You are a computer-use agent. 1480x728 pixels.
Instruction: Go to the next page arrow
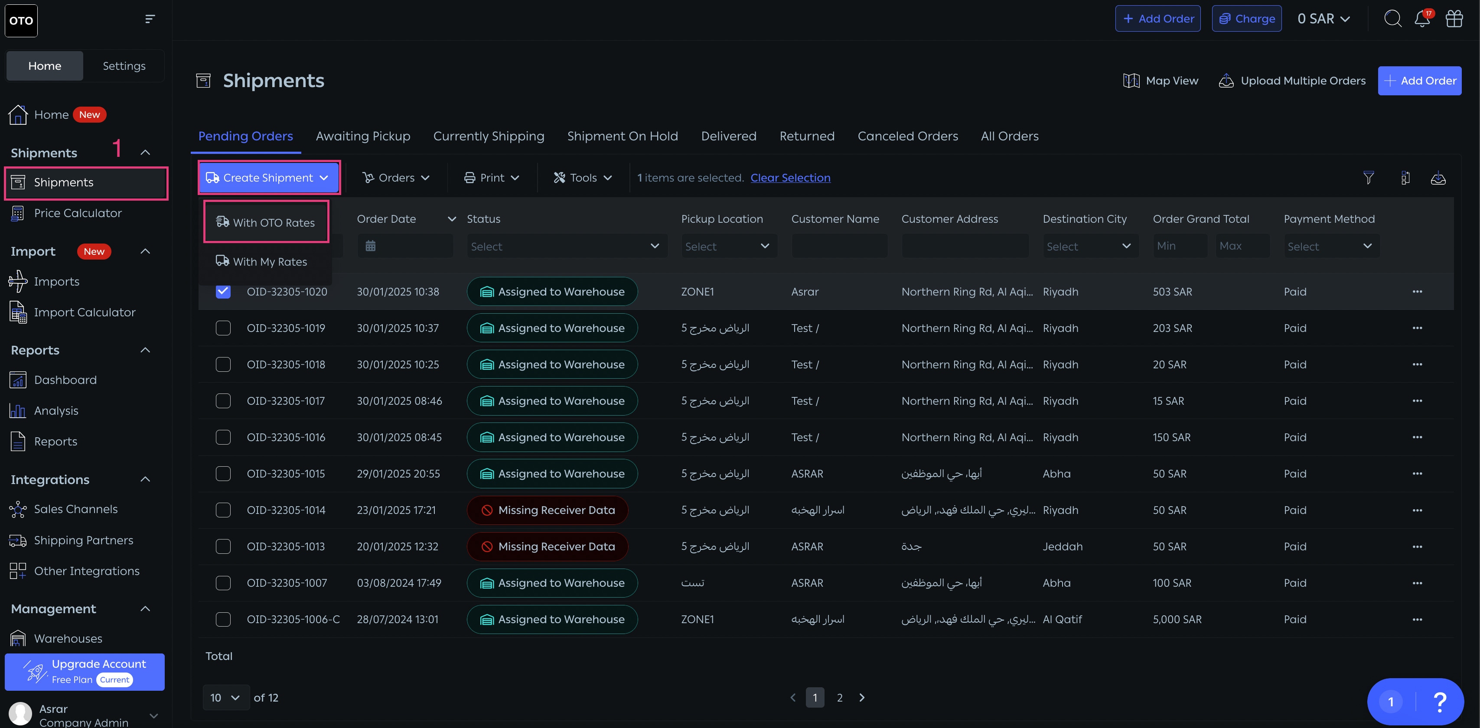[x=862, y=698]
